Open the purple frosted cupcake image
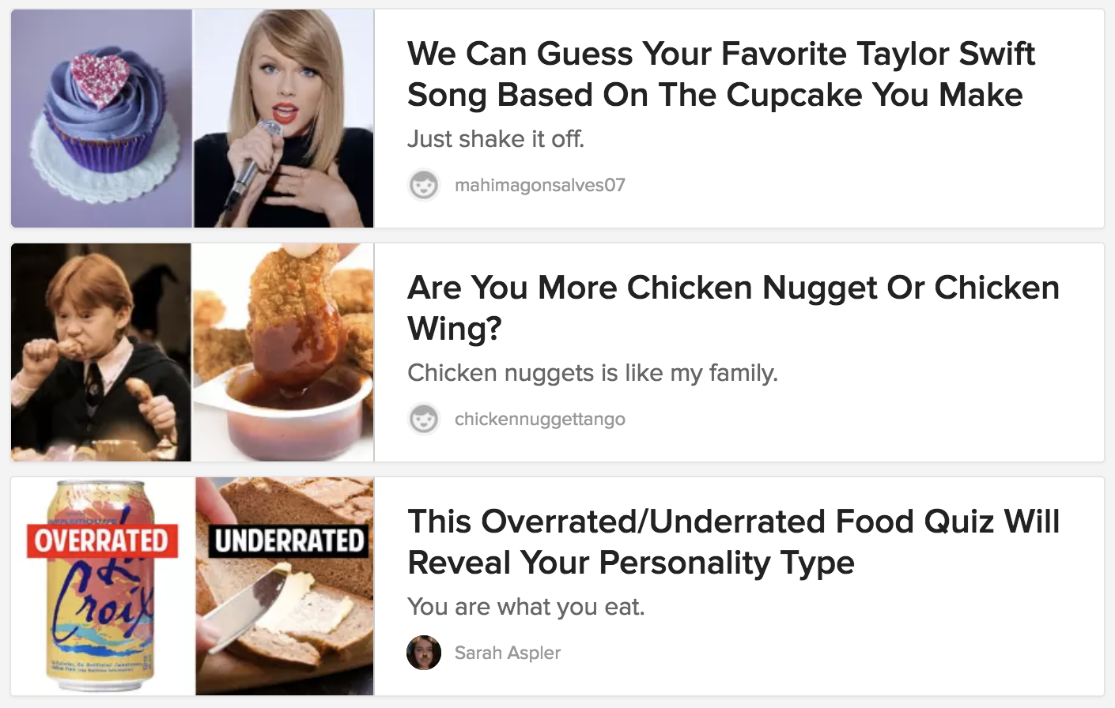 (101, 119)
